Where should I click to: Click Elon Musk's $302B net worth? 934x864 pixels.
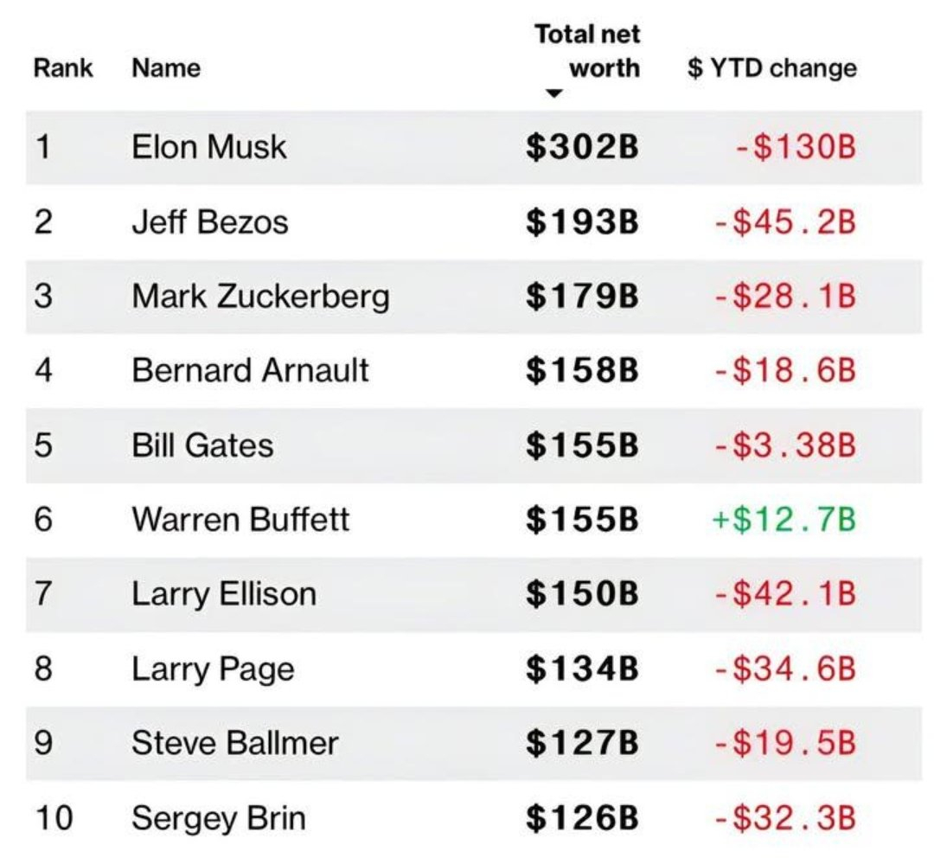[x=582, y=146]
